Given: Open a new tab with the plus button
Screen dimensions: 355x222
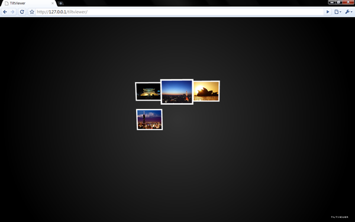Looking at the screenshot, I should (x=60, y=4).
